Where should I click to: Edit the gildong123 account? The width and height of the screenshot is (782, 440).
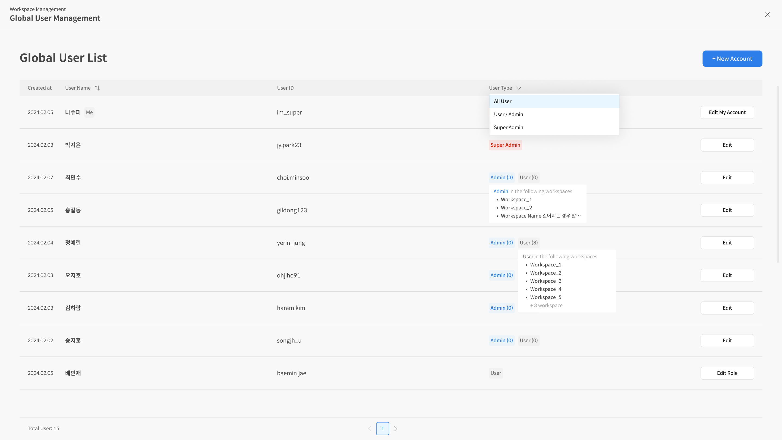[x=727, y=210]
